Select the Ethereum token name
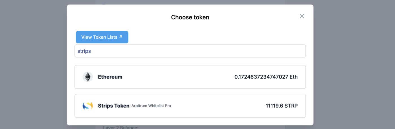Viewport: 395px width, 129px height. (x=110, y=77)
